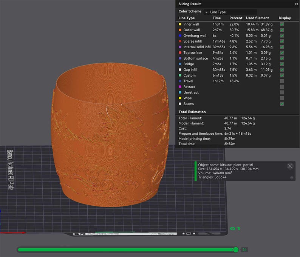Click the Seams row label

click(189, 104)
